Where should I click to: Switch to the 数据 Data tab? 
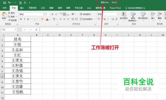51,8
